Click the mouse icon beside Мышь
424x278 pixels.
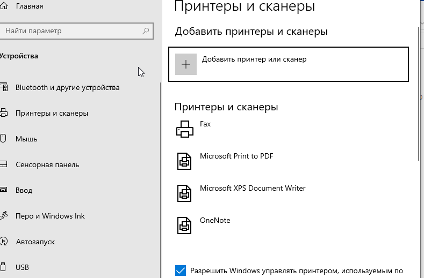click(x=3, y=139)
